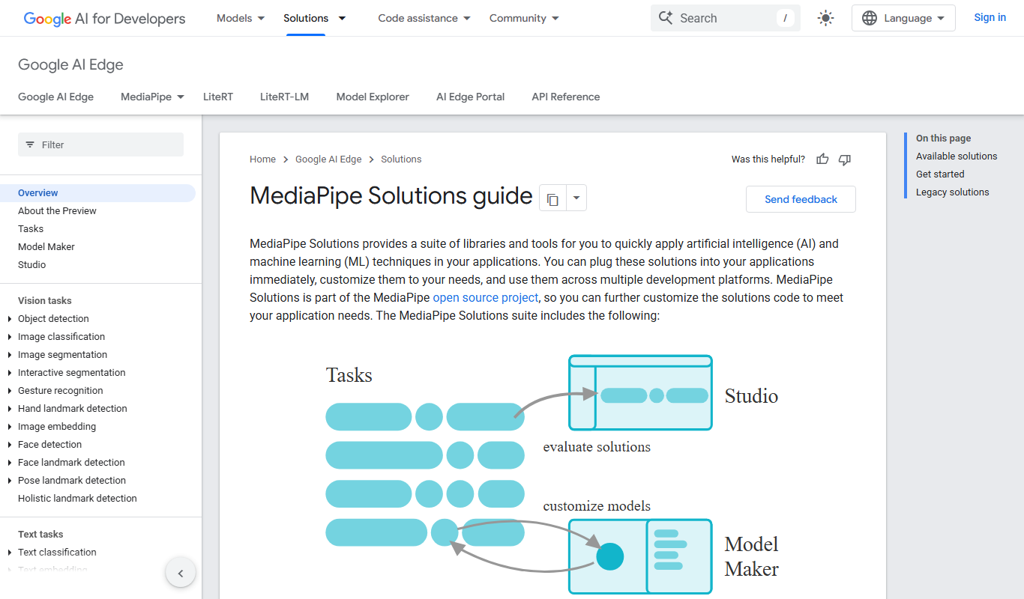Open Holistic landmark detection sidebar item
The width and height of the screenshot is (1024, 599).
click(x=77, y=499)
